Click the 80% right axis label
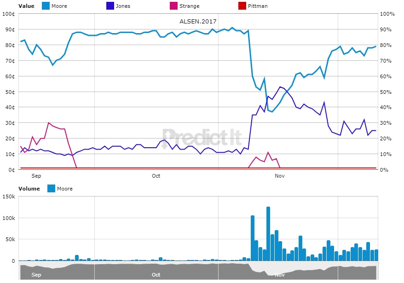Viewport: 404px width, 283px height. [386, 45]
